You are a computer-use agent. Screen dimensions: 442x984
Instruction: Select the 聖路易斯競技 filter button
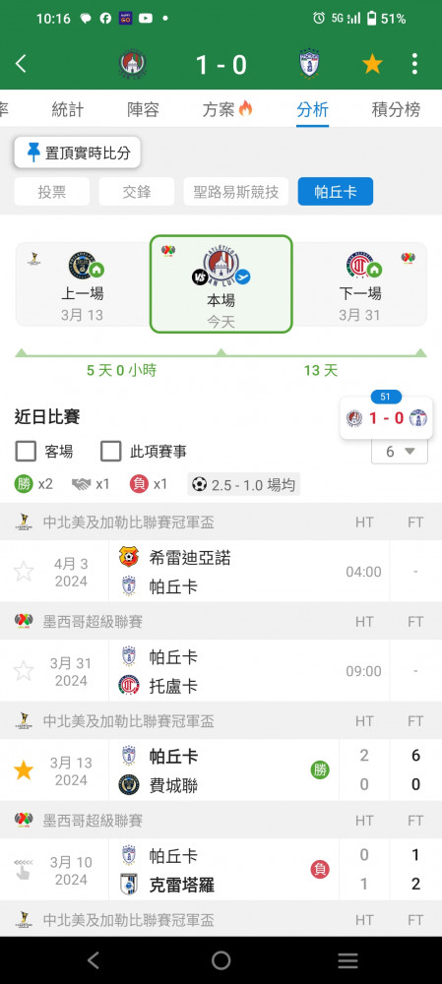point(236,192)
